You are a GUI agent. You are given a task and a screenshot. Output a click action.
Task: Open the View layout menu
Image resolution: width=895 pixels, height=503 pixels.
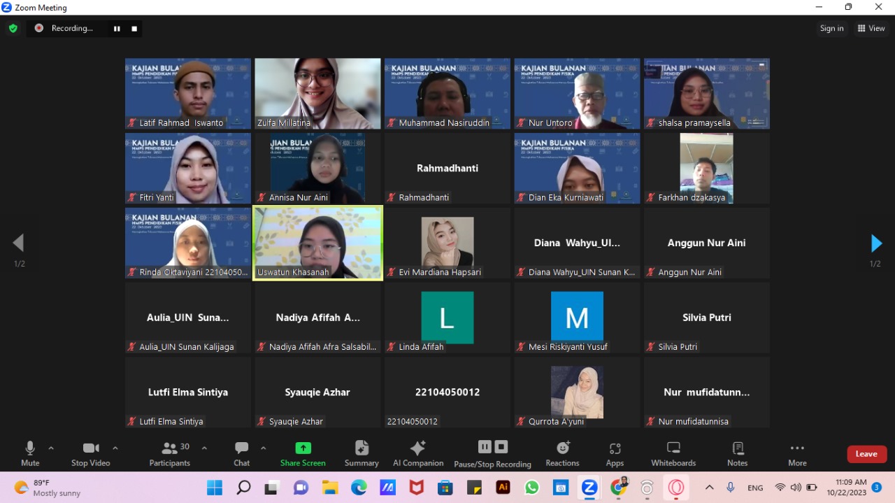[871, 28]
